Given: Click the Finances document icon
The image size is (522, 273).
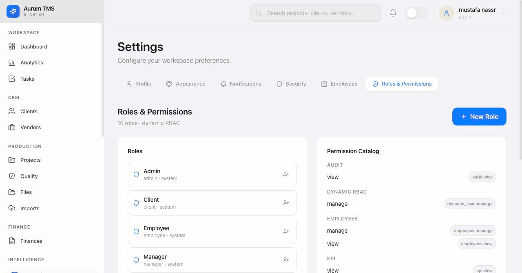Looking at the screenshot, I should pyautogui.click(x=12, y=241).
